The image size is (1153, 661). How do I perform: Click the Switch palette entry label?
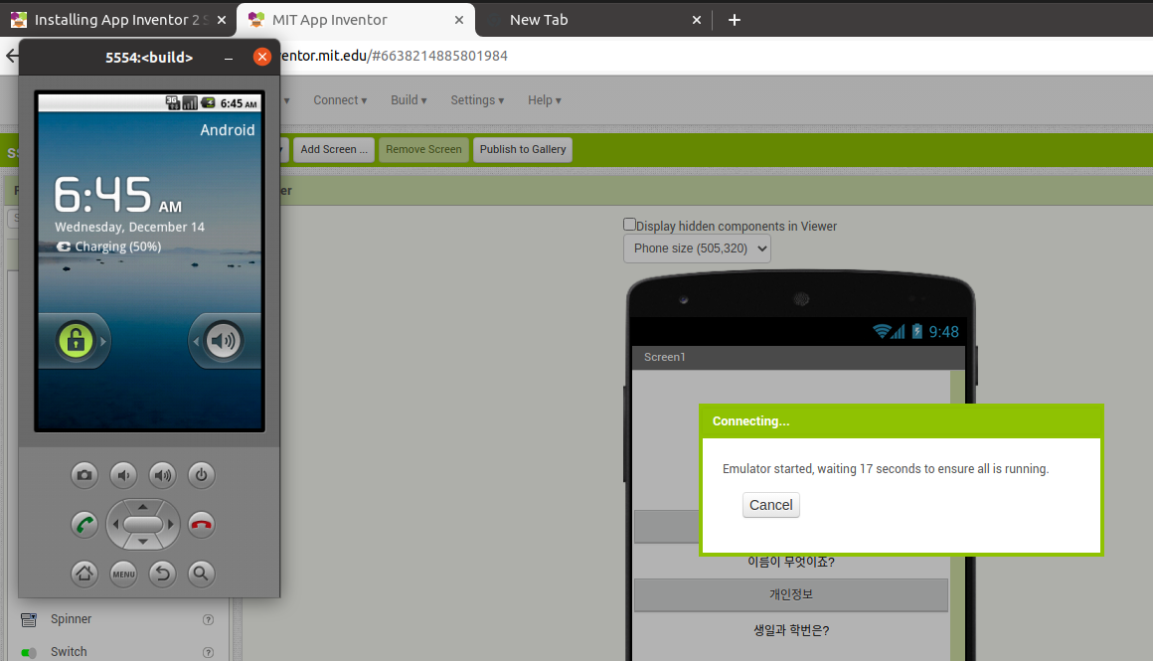click(69, 651)
